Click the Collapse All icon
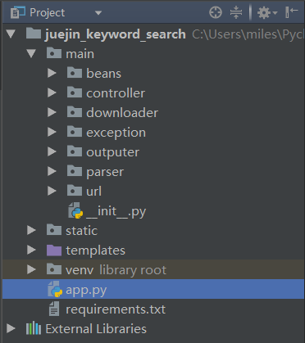Screen dimensions: 305x343 click(x=236, y=12)
